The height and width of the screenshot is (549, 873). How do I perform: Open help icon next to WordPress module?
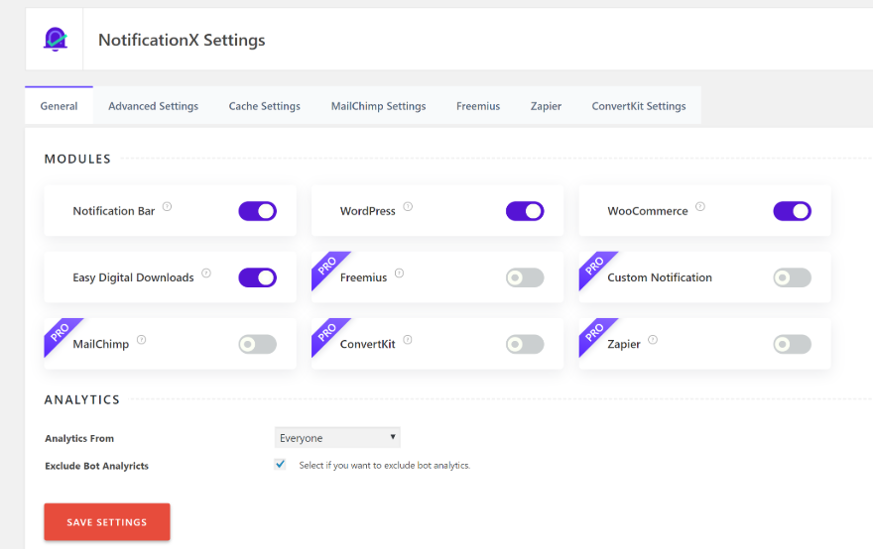point(408,207)
